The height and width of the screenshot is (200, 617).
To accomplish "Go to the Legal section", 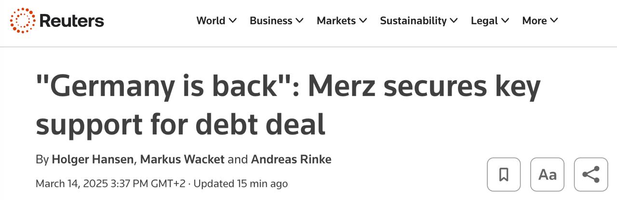I will point(484,21).
